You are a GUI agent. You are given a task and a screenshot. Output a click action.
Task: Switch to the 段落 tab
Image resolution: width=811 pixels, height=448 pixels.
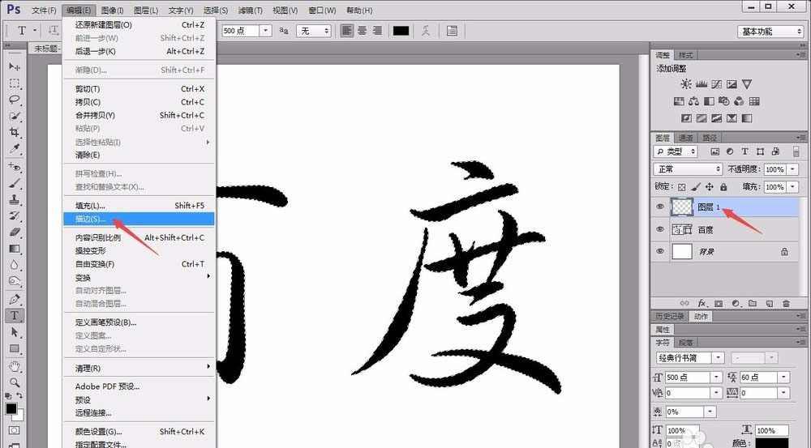point(685,342)
